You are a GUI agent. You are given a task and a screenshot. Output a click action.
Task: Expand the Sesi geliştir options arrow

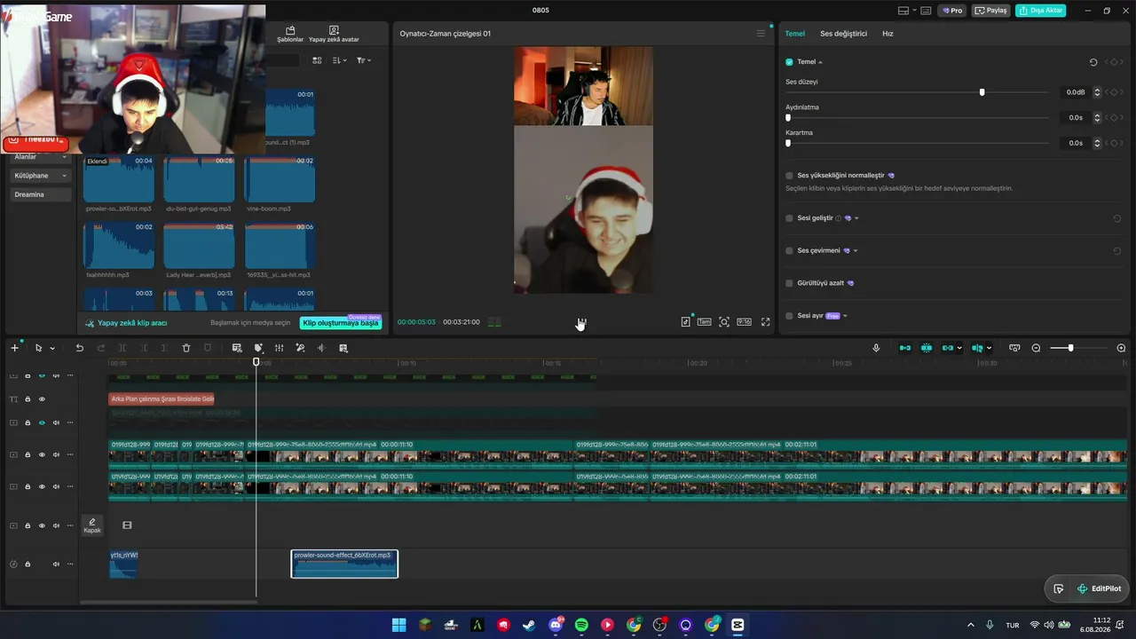856,218
